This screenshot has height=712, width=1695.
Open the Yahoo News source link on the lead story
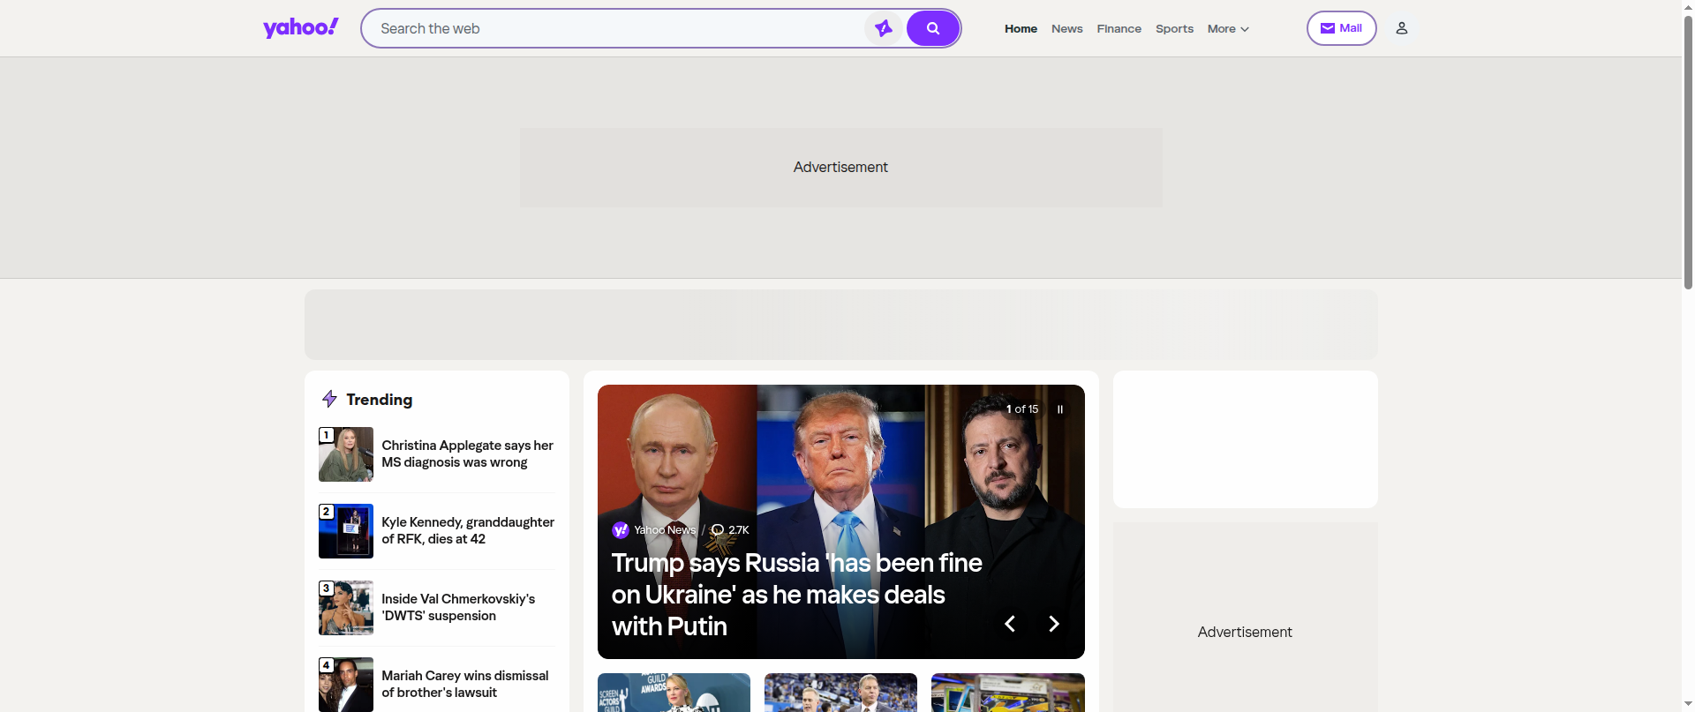click(x=654, y=530)
